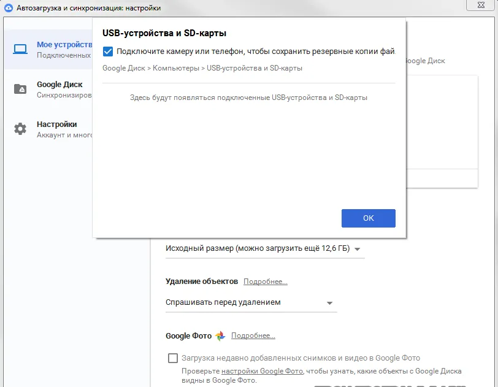Click the window title Автозагрузка и синхронизация
This screenshot has width=498, height=387.
(x=88, y=8)
